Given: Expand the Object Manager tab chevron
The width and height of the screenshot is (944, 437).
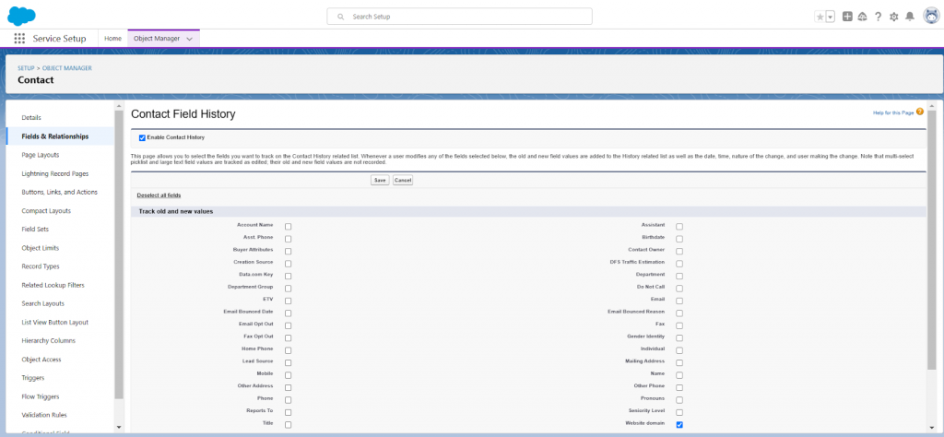Looking at the screenshot, I should 189,39.
